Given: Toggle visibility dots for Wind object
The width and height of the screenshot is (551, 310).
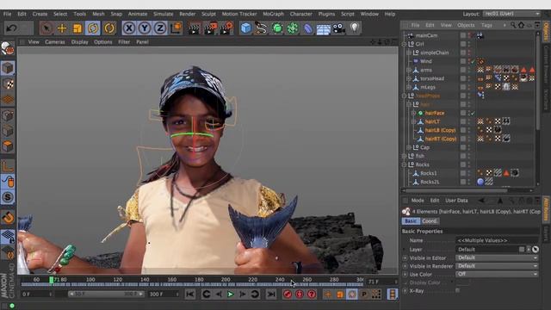Looking at the screenshot, I should tap(469, 61).
